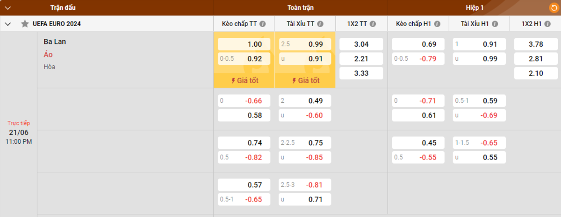Select Áo handicap 0-0.5 odds 0.92
Image resolution: width=561 pixels, height=217 pixels.
tap(244, 59)
